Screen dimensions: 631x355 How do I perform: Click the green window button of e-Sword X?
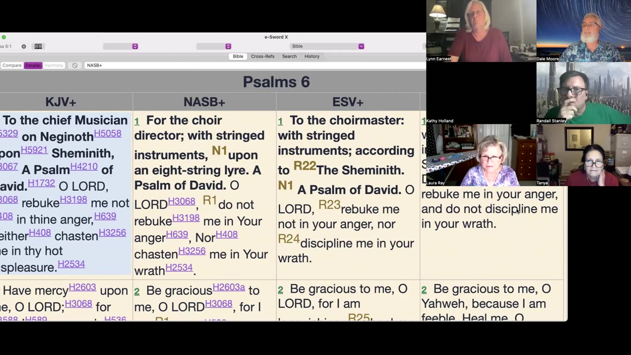[x=3, y=37]
